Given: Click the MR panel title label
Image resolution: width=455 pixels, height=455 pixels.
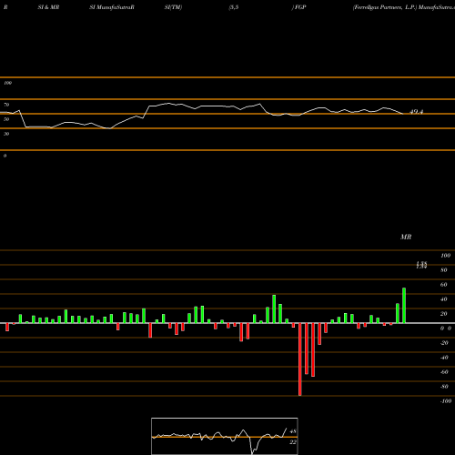Looking at the screenshot, I should [x=406, y=237].
